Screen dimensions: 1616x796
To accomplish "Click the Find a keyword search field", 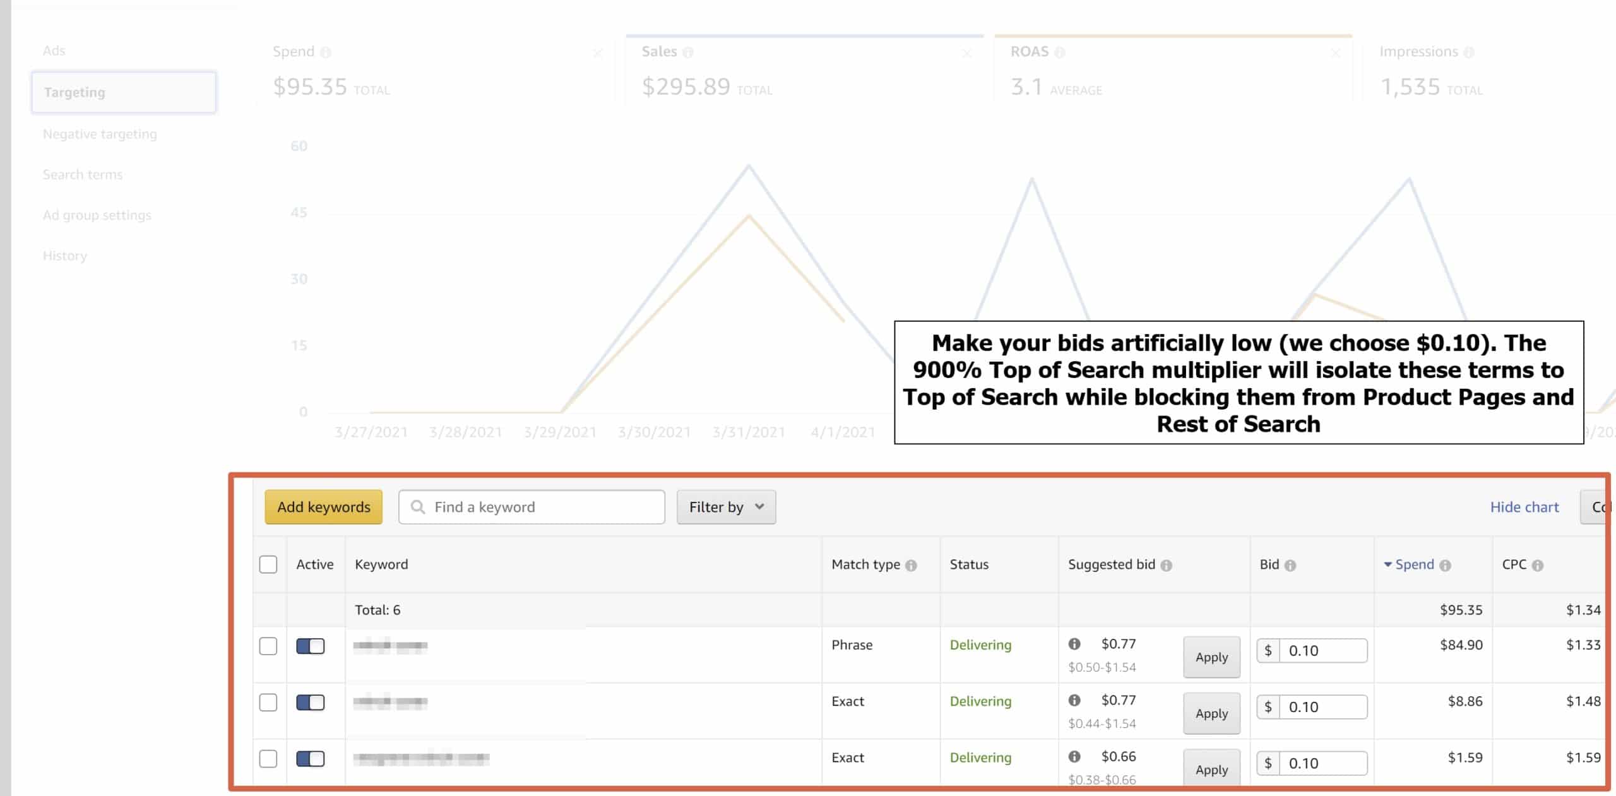I will pos(543,507).
